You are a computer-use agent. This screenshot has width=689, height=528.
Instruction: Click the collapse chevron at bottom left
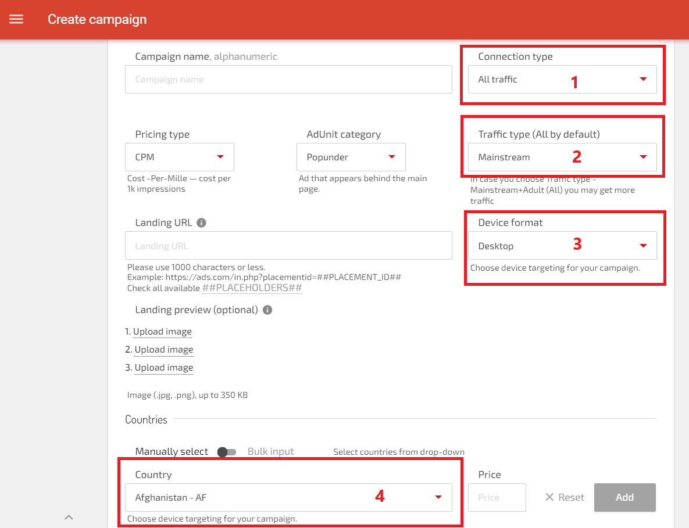(x=69, y=516)
